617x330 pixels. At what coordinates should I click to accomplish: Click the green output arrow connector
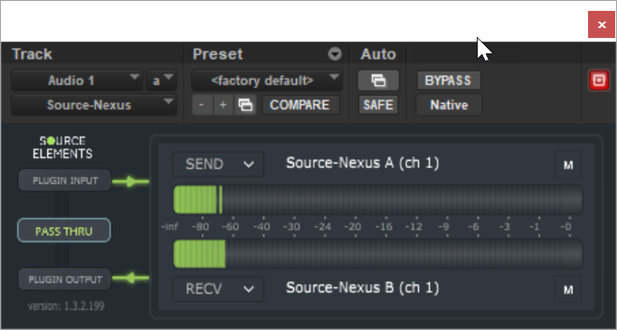(130, 278)
